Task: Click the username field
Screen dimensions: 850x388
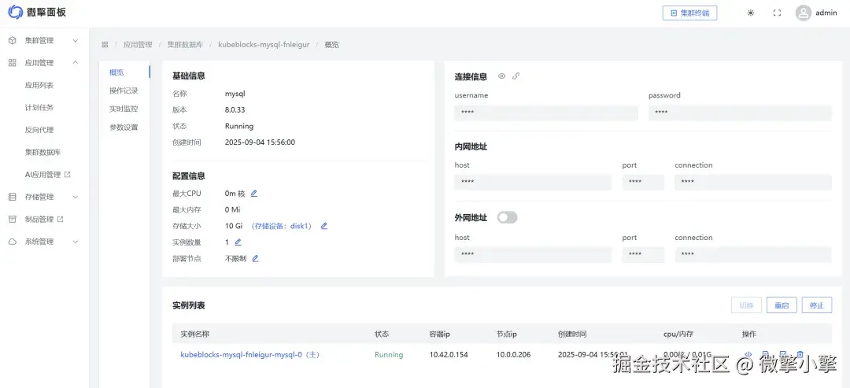Action: pyautogui.click(x=546, y=113)
